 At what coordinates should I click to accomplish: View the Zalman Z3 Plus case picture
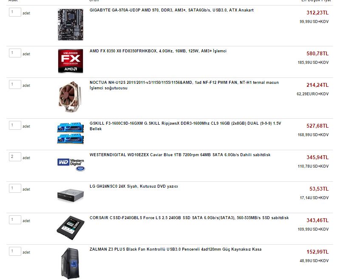70,263
